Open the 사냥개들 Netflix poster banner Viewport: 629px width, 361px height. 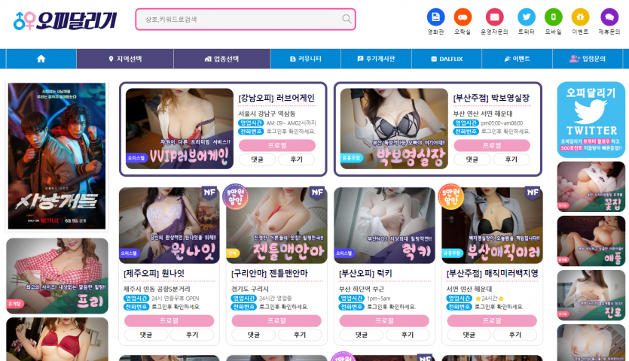click(x=57, y=156)
